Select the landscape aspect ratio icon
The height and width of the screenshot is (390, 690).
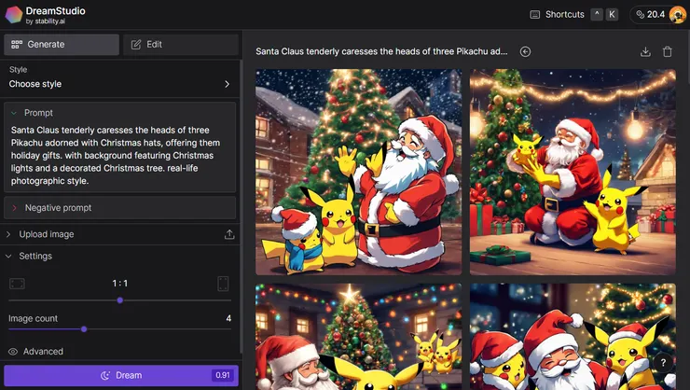17,284
